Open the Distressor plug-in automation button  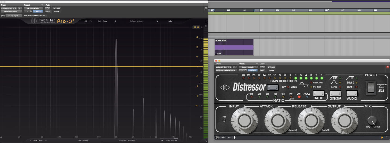[x=262, y=67]
